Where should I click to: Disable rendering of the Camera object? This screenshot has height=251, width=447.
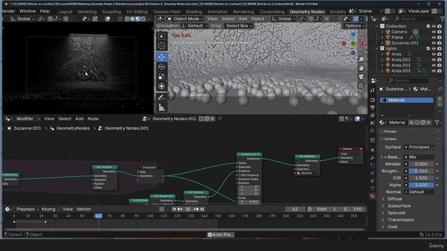pos(439,32)
